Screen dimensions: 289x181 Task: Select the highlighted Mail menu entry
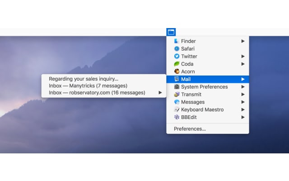pyautogui.click(x=208, y=79)
